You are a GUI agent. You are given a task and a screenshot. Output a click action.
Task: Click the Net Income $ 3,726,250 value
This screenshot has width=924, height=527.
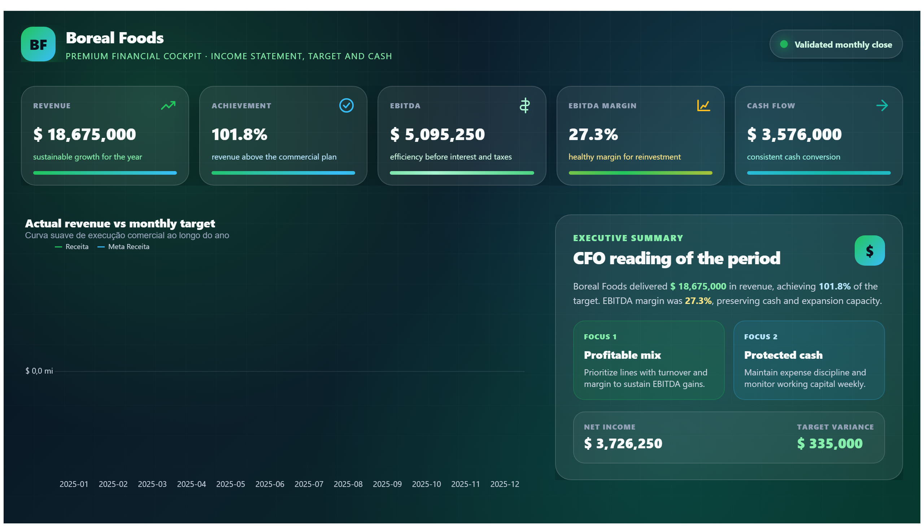point(623,443)
